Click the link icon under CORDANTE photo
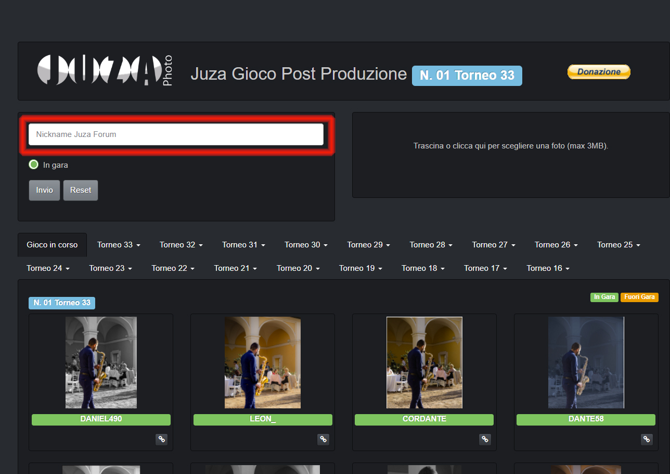This screenshot has height=474, width=670. click(x=485, y=439)
